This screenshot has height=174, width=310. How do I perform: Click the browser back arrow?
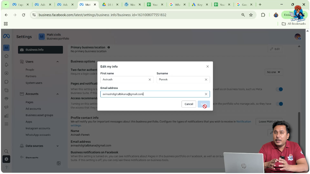6,15
